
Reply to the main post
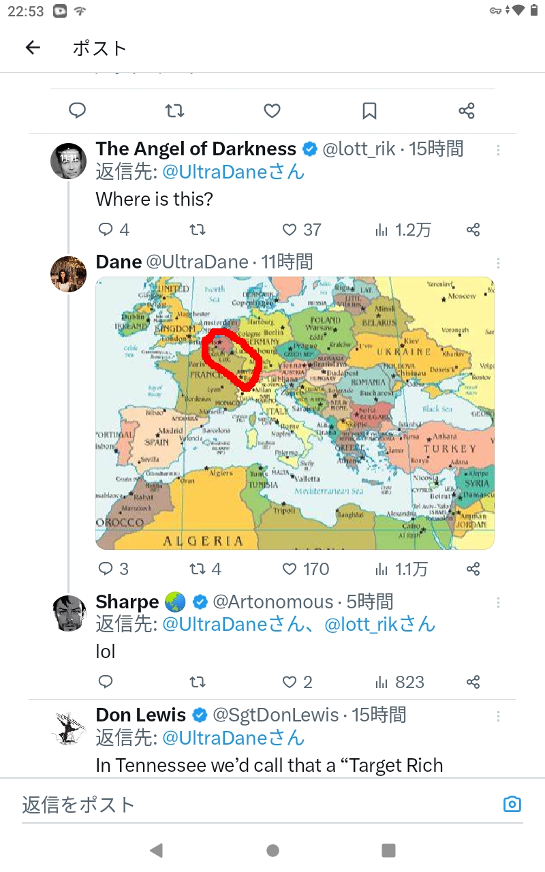pos(78,110)
